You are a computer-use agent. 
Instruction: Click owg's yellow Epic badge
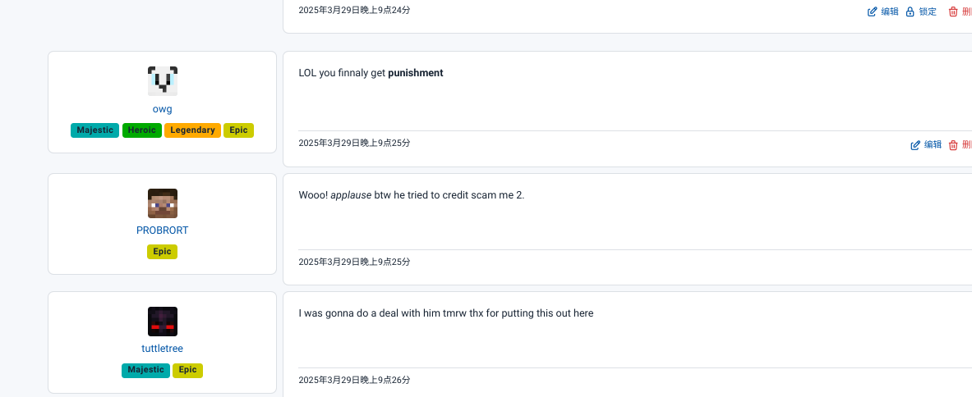tap(238, 130)
